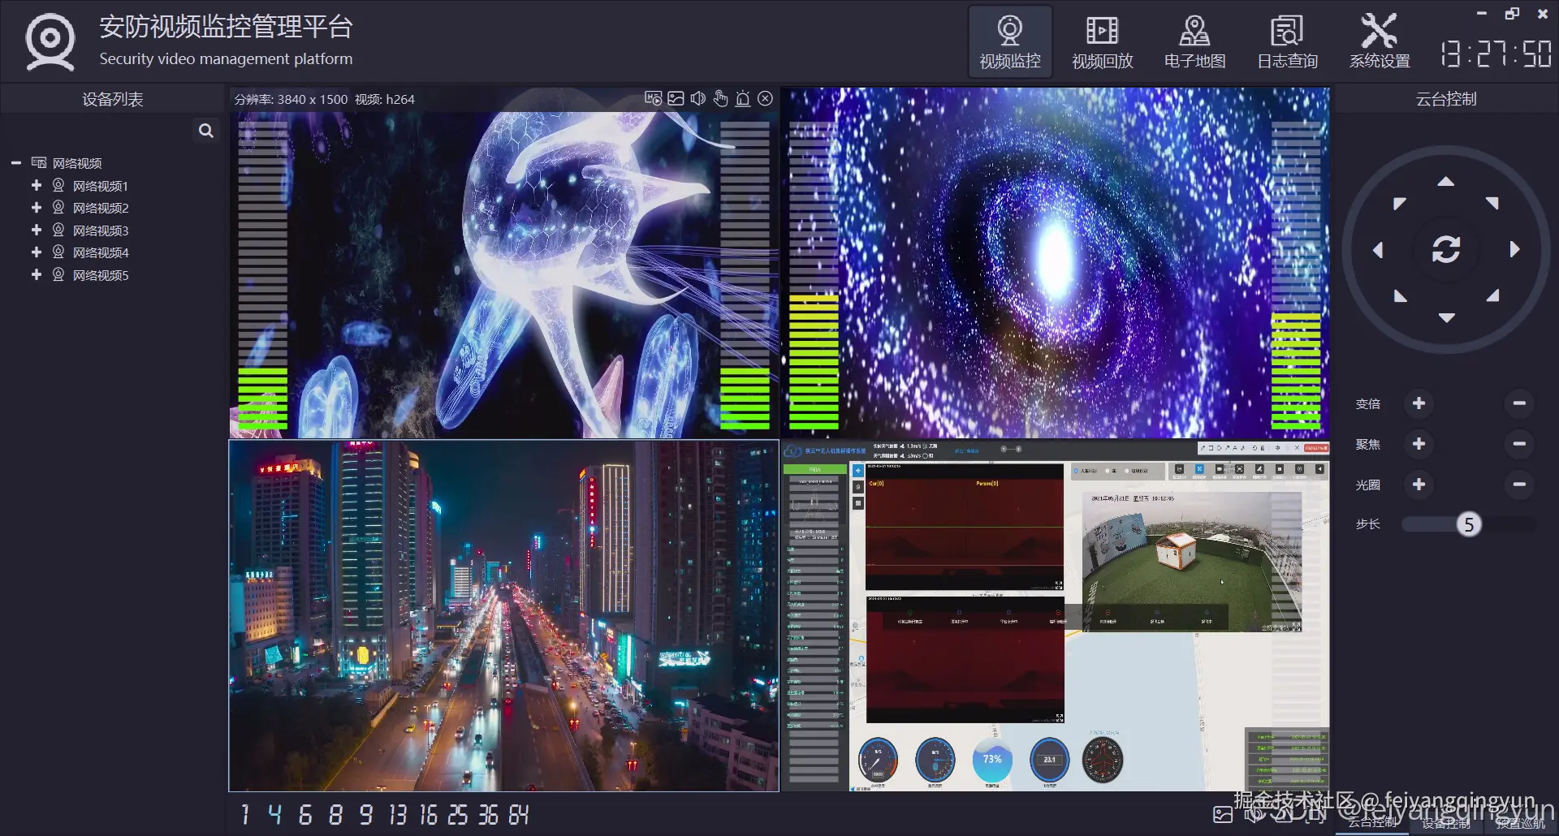Collapse the 网络视频 root node

click(16, 163)
